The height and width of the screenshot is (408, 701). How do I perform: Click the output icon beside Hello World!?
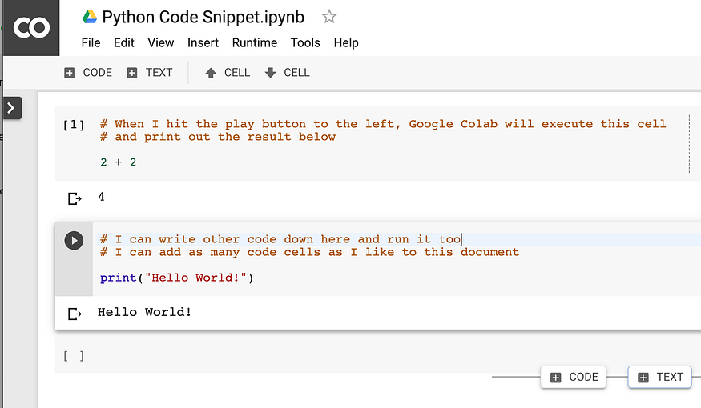[x=75, y=314]
